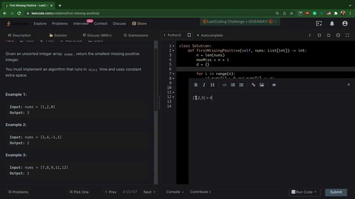This screenshot has height=199, width=355.
Task: Go to Prev problem
Action: [x=111, y=192]
